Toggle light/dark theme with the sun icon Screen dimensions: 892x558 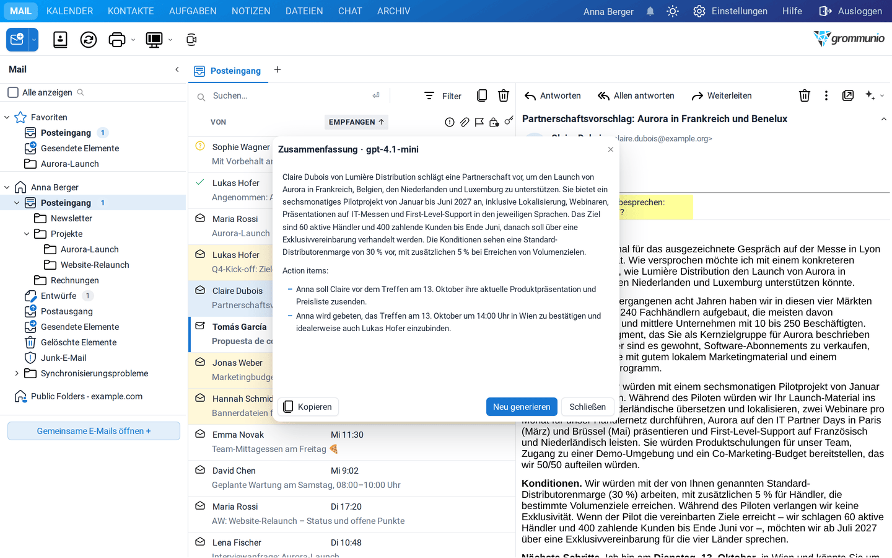(673, 11)
